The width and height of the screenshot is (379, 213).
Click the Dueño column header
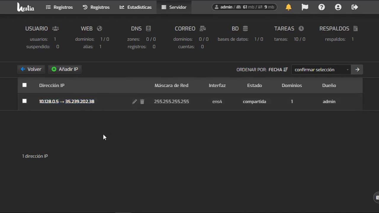click(329, 85)
